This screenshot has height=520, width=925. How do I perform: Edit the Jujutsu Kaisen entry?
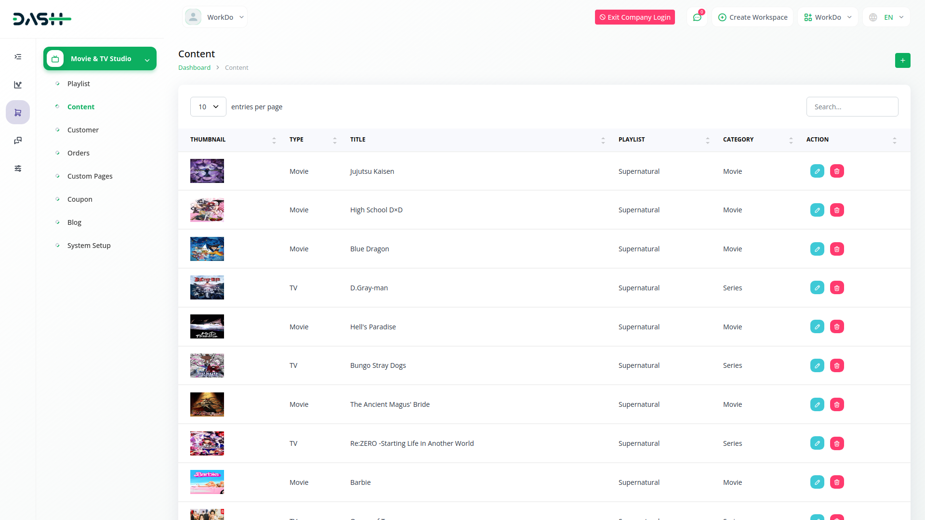coord(817,171)
